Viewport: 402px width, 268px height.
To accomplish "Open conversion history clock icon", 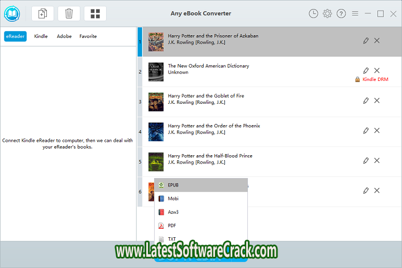I will pos(313,13).
